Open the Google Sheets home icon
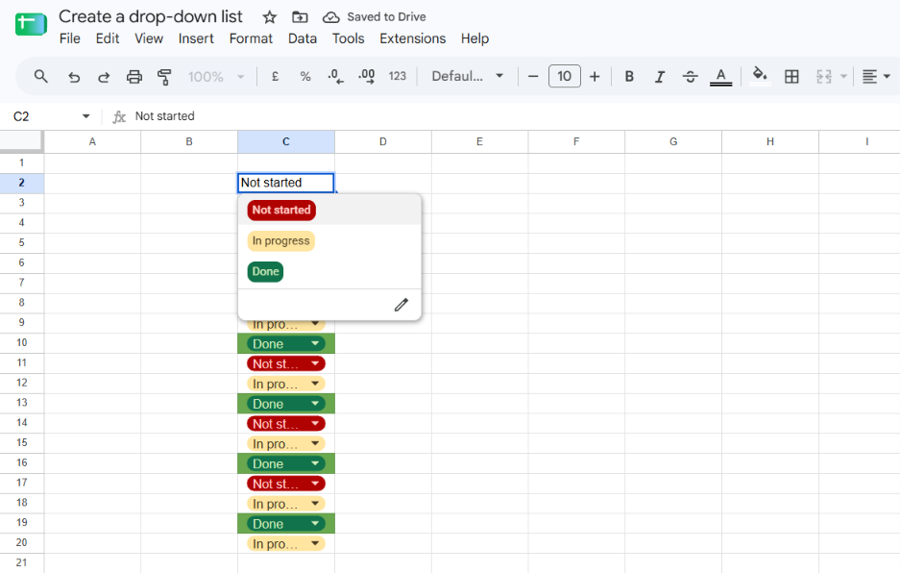This screenshot has height=573, width=900. (x=31, y=25)
